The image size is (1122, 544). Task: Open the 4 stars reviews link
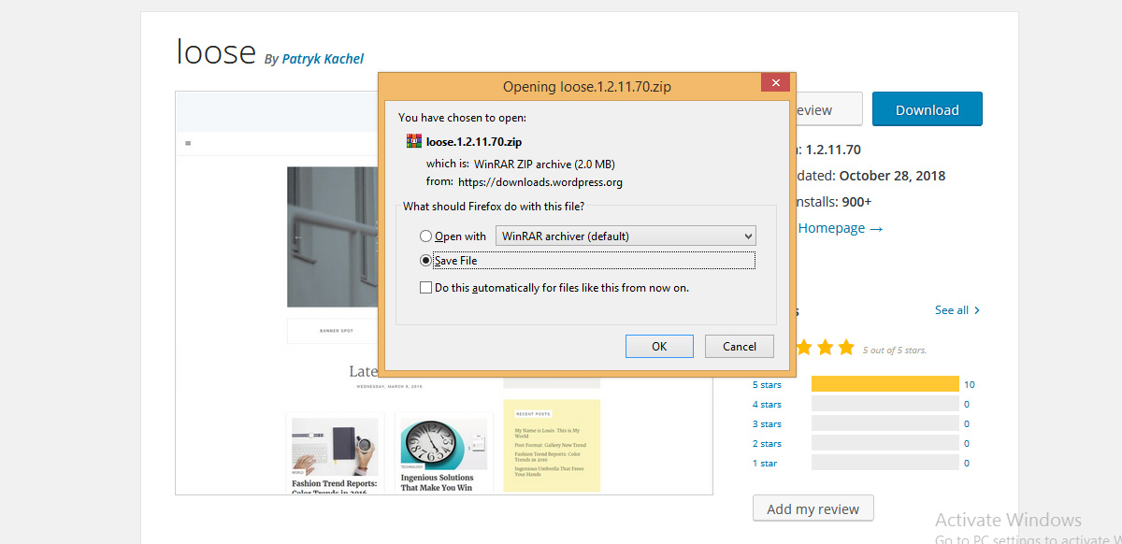[x=767, y=405]
